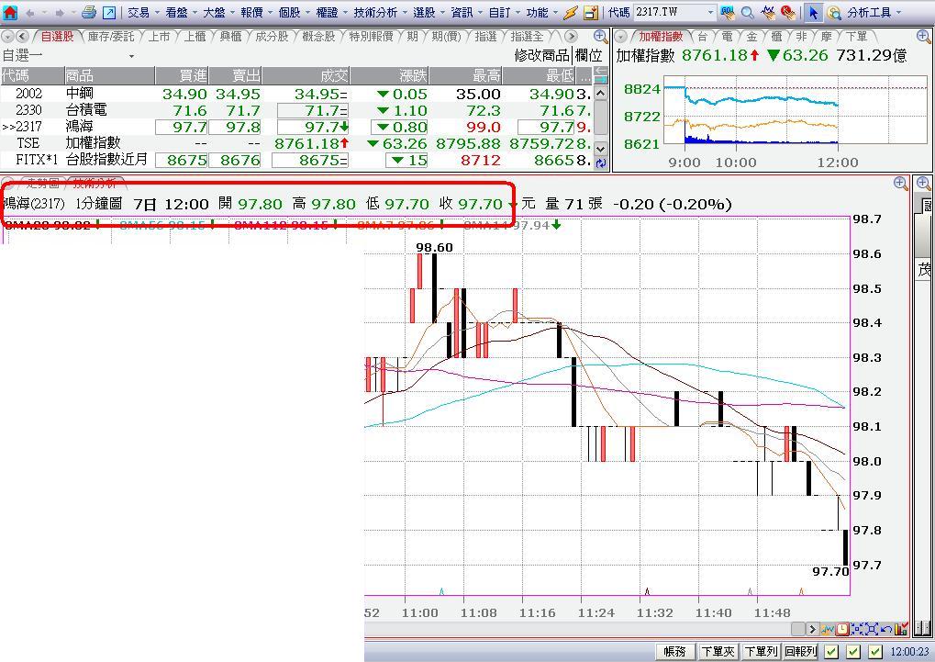935x662 pixels.
Task: Click the forward arrow in the top toolbar
Action: point(60,13)
